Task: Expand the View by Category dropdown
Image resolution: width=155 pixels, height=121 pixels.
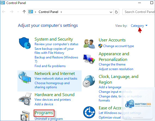Action: pos(139,26)
